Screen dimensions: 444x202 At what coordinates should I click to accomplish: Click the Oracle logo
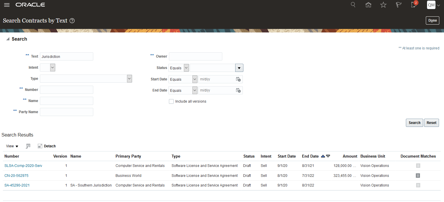30,5
